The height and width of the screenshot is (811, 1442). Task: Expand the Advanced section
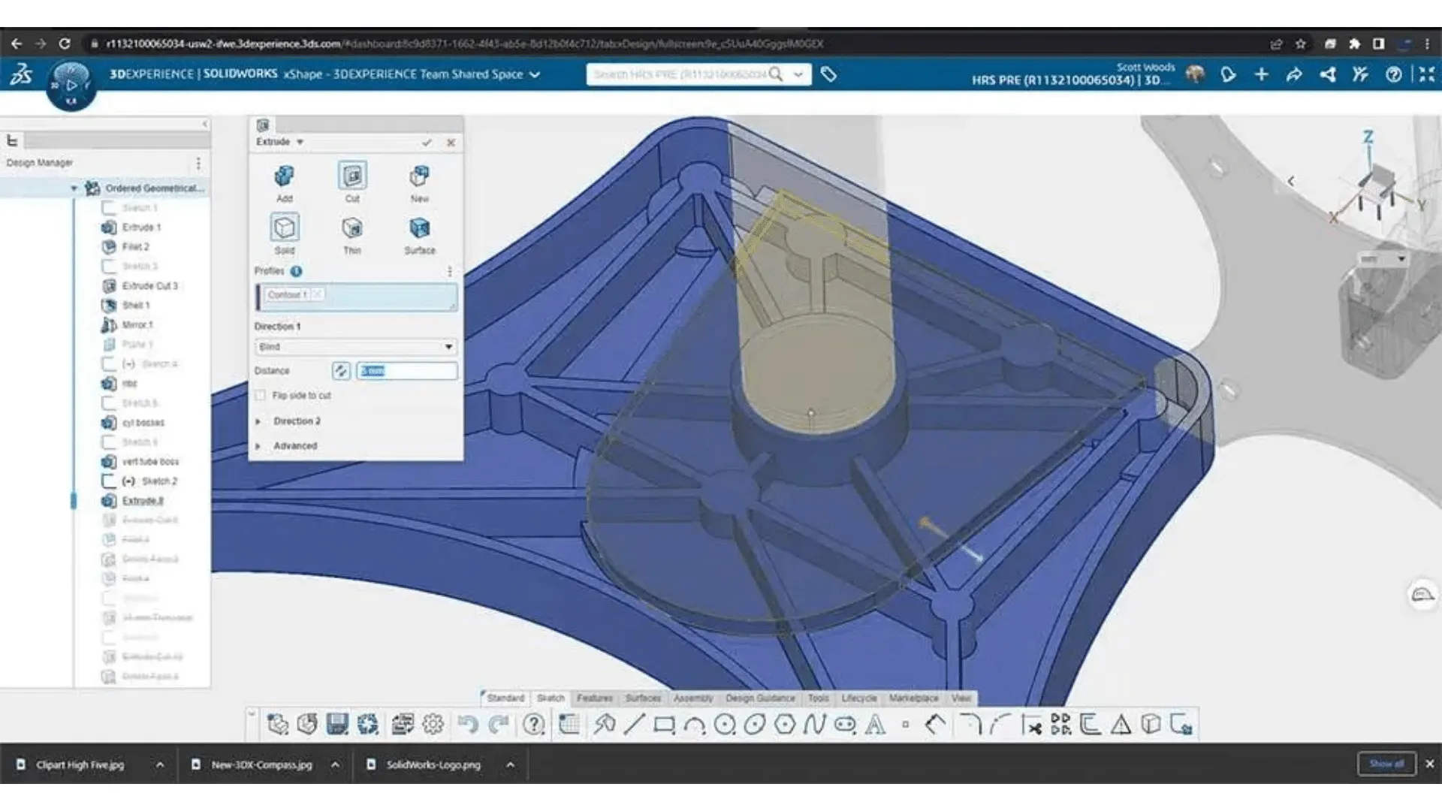point(258,446)
